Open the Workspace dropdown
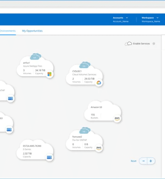The image size is (165, 179). click(x=150, y=18)
